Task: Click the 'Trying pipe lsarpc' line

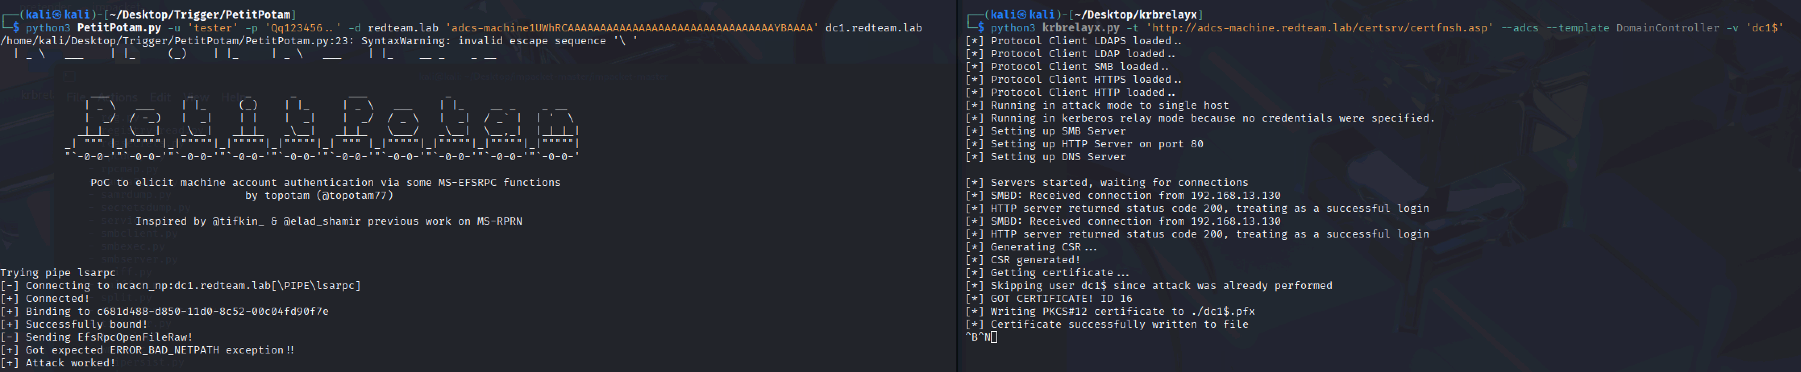Action: [x=58, y=273]
